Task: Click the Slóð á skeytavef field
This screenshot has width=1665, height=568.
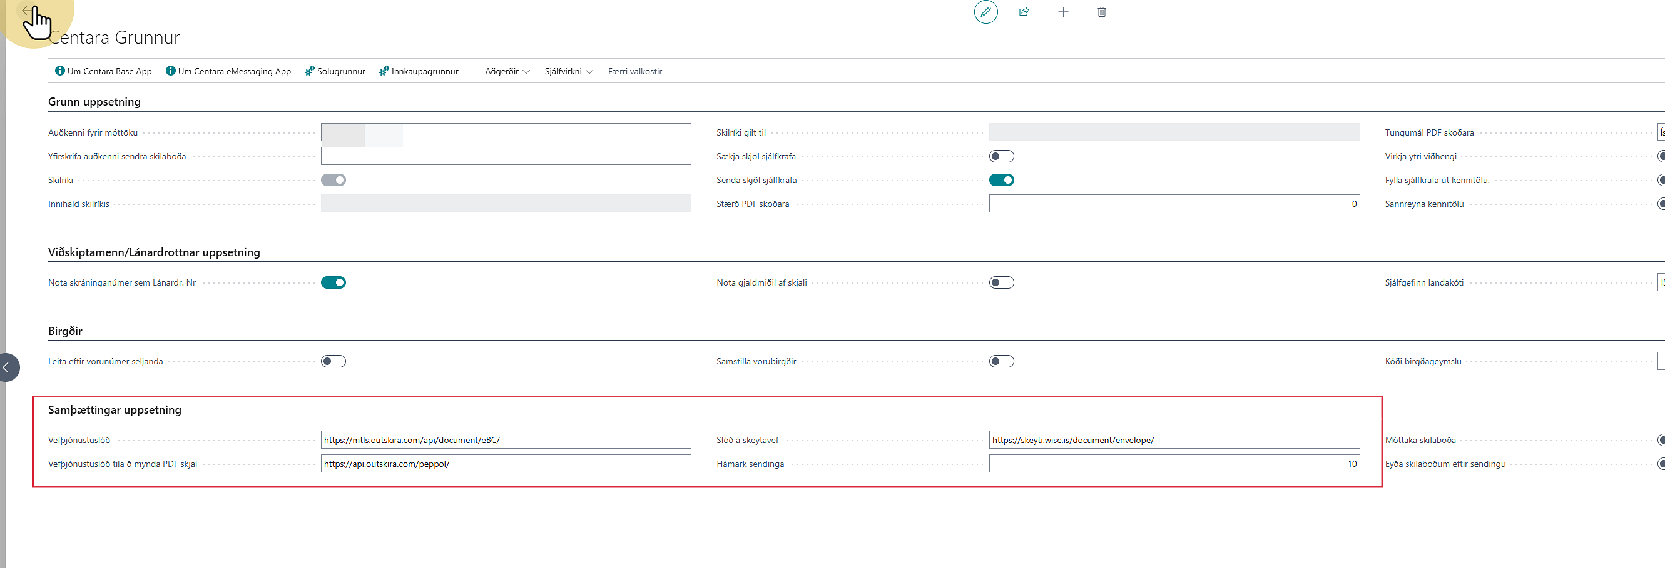Action: 1174,440
